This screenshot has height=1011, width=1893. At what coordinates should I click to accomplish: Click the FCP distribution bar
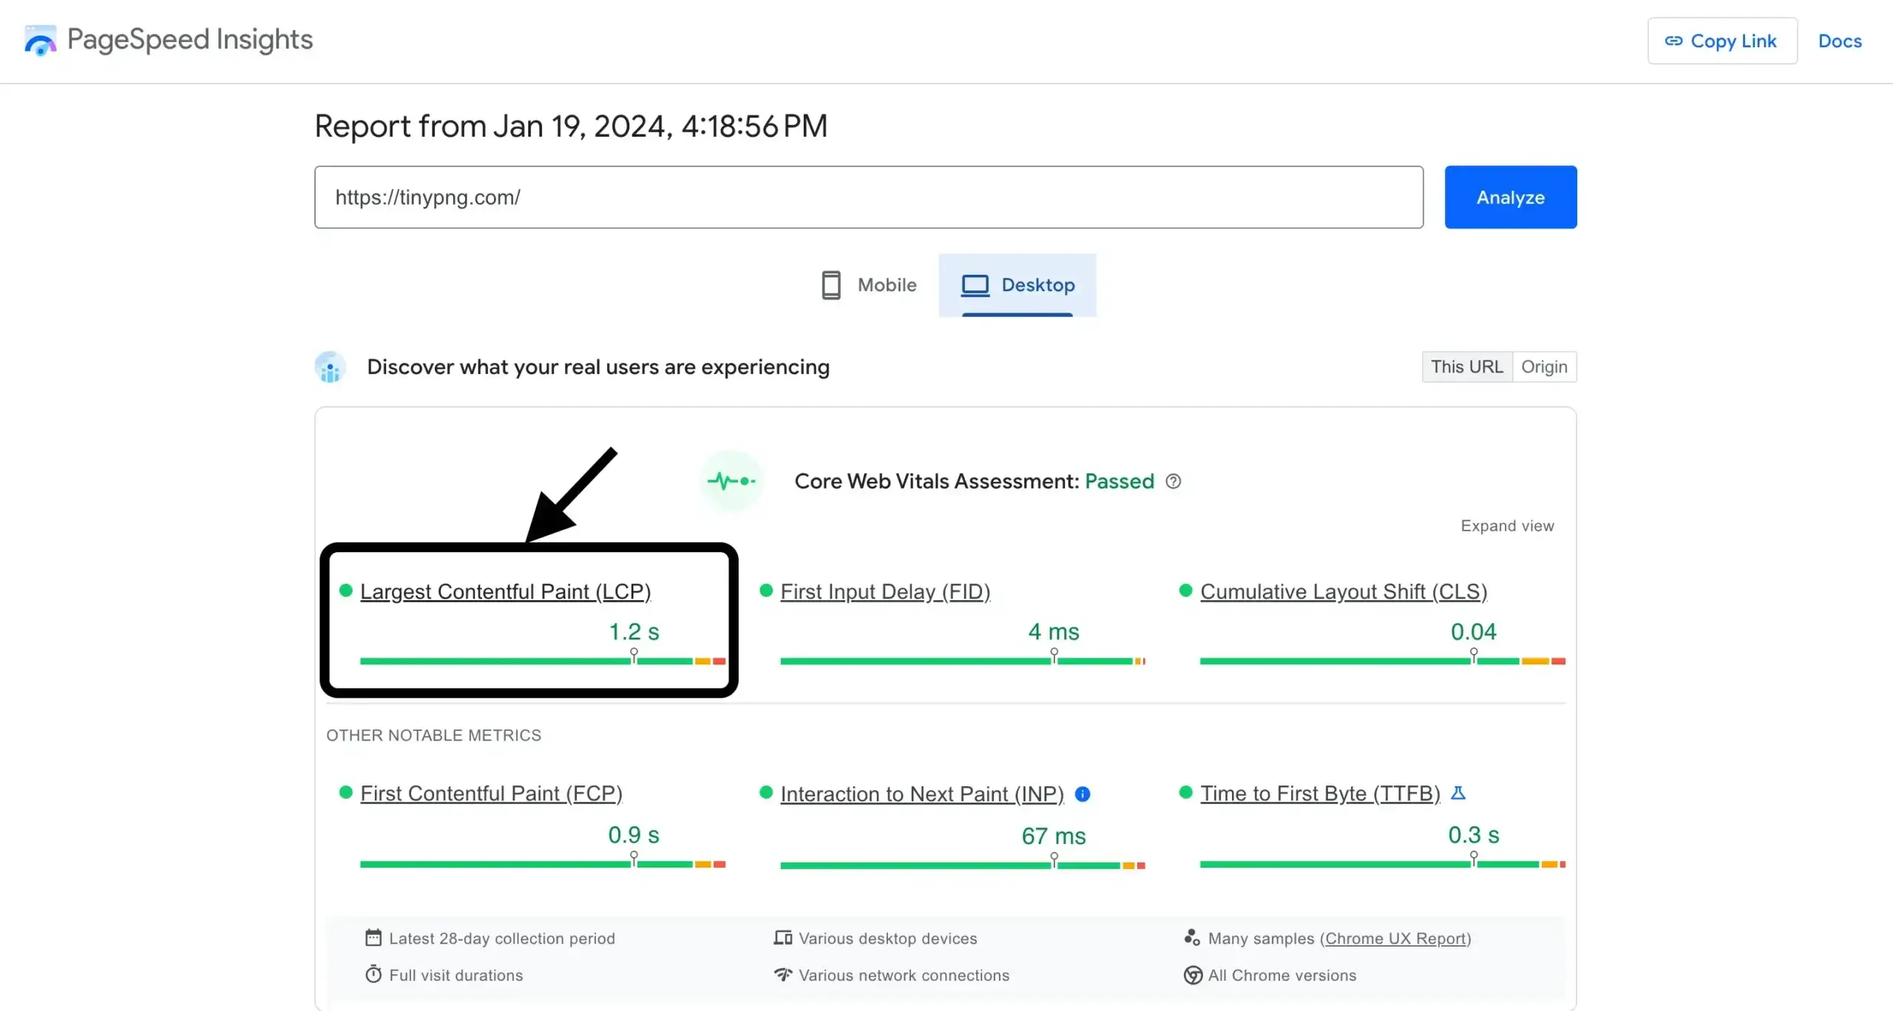(x=543, y=864)
